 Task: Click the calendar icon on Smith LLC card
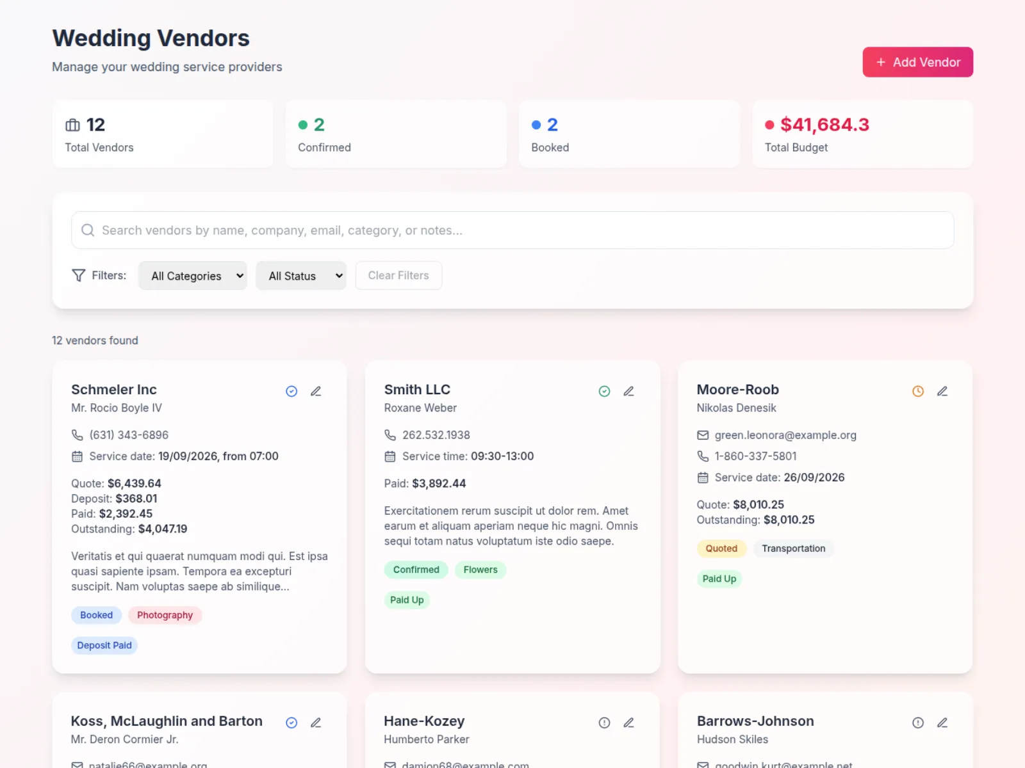(x=390, y=456)
